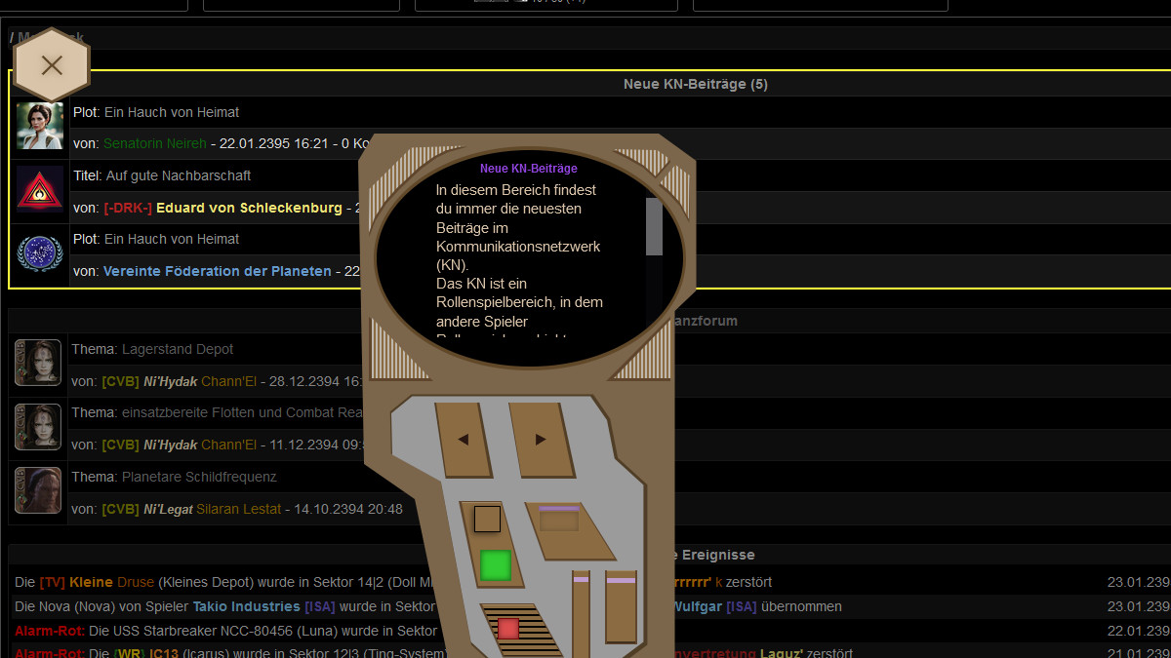Open Senatorin Neireh's profile link
Viewport: 1171px width, 658px height.
coord(154,143)
